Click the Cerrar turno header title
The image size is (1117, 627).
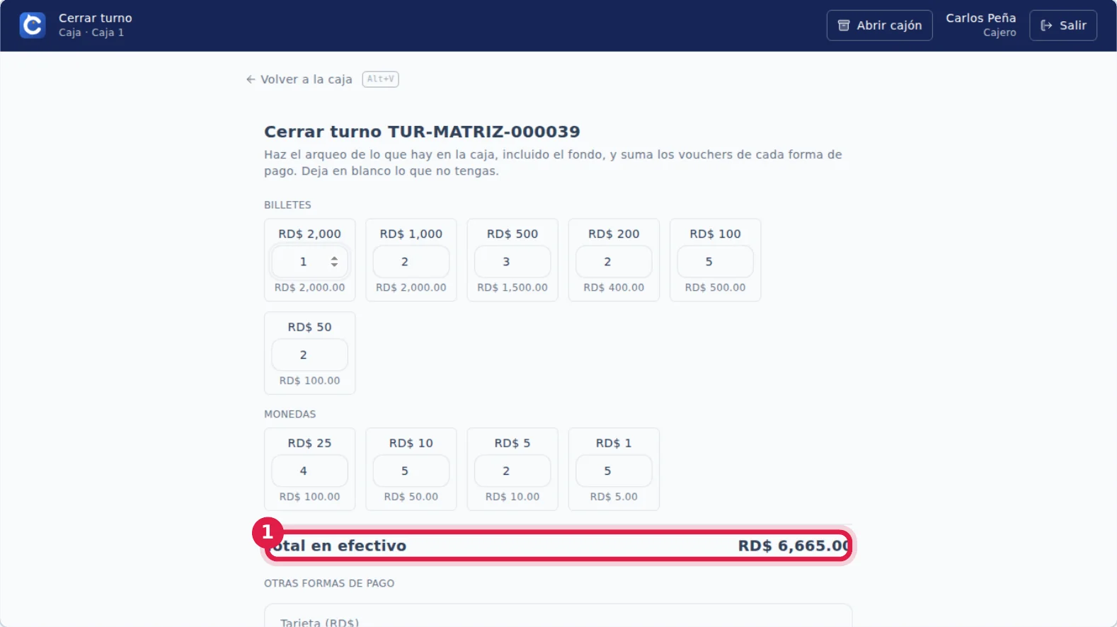pyautogui.click(x=96, y=18)
